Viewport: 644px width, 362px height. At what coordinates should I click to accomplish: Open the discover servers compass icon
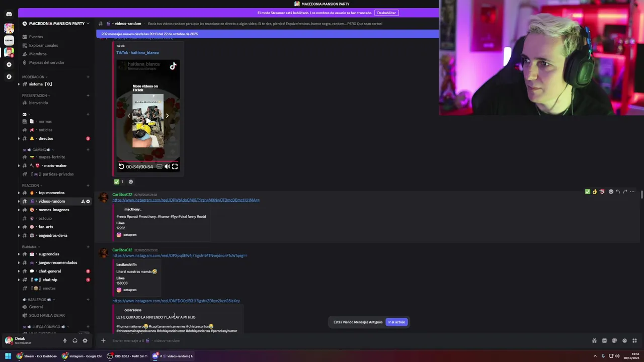tap(9, 76)
